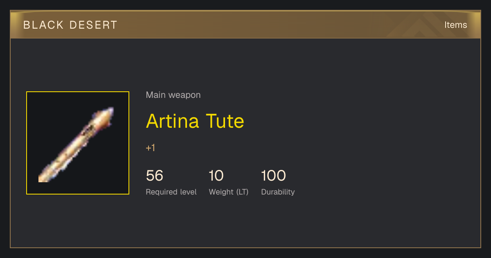Click the word Tute in item title
Viewport: 491px width, 258px height.
click(225, 121)
